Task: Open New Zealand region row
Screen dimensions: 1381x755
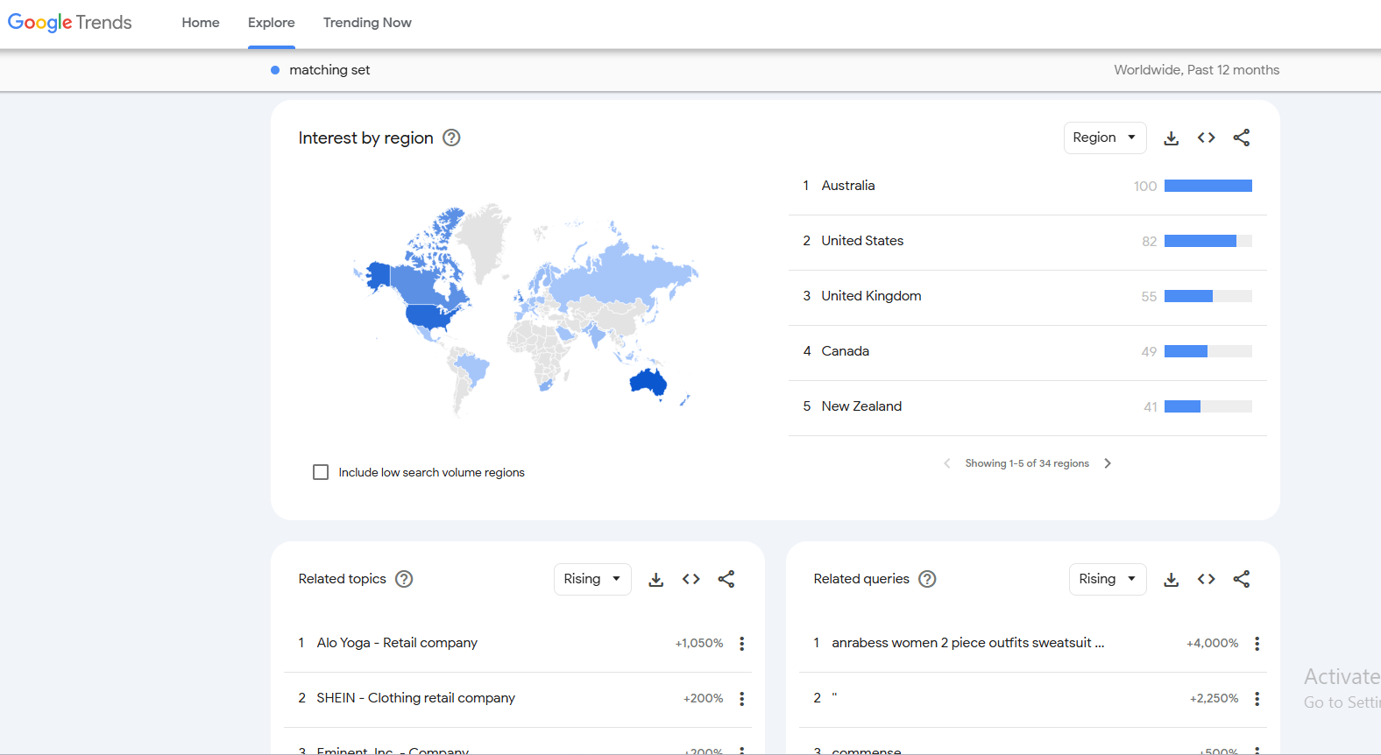Action: [1027, 407]
